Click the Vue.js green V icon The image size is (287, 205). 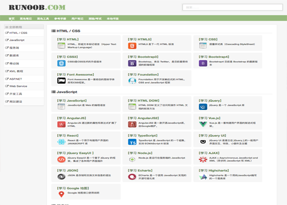pyautogui.click(x=203, y=124)
